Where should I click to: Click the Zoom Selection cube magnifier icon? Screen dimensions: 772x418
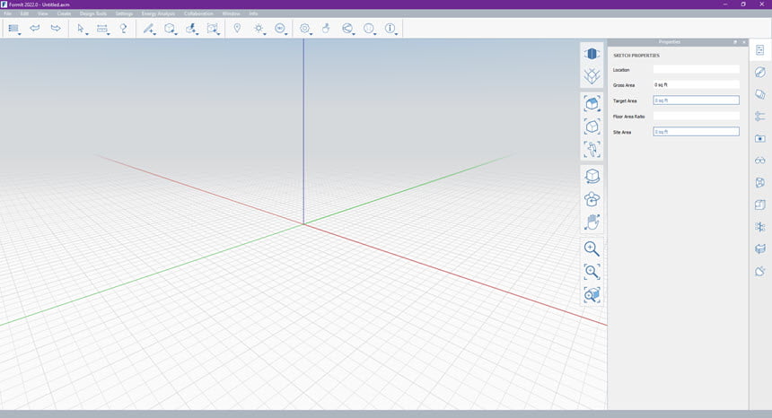coord(592,294)
